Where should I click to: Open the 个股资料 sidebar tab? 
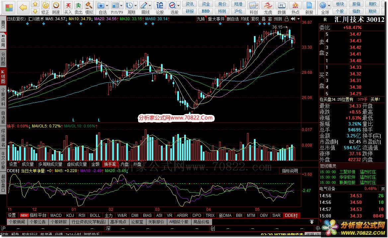pyautogui.click(x=3, y=97)
